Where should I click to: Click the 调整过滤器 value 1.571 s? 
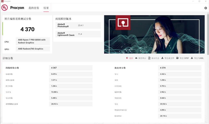(x=71, y=80)
